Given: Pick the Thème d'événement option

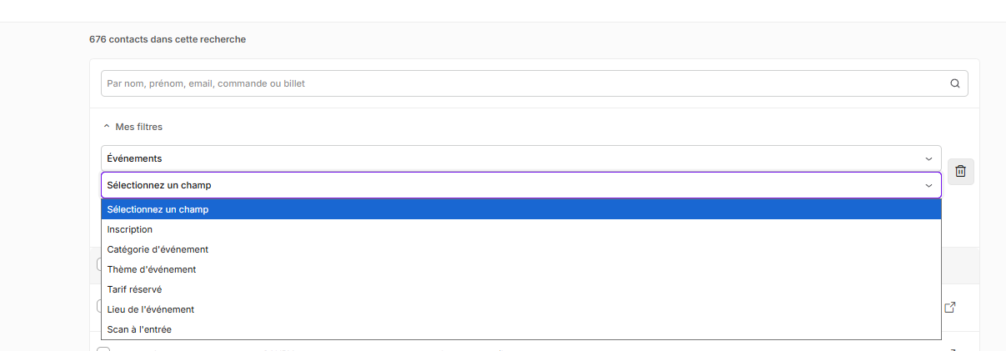Looking at the screenshot, I should point(521,269).
